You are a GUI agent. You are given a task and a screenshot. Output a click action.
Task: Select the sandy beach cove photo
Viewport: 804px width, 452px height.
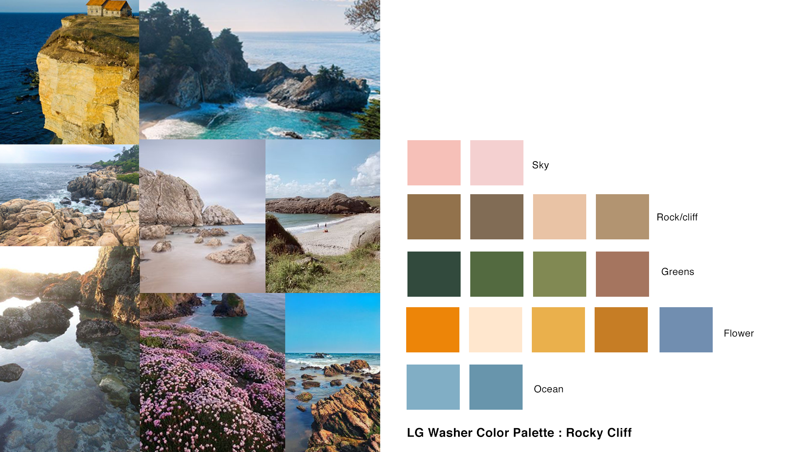click(323, 216)
